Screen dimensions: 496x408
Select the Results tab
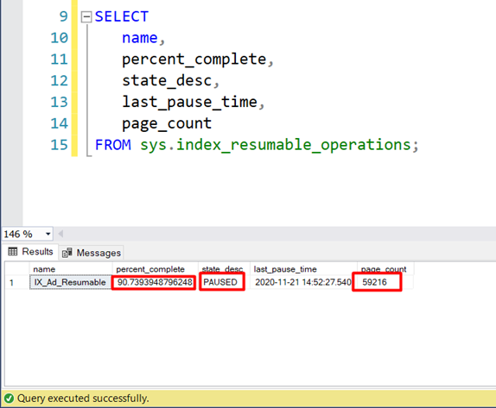click(30, 252)
